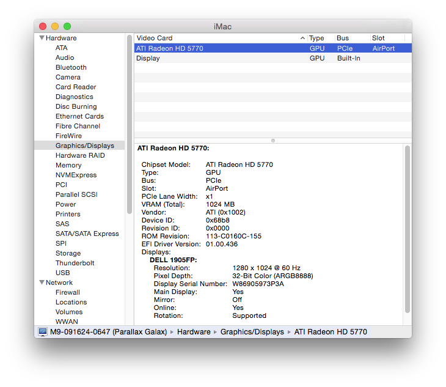Collapse the Network section triangle

(x=42, y=282)
